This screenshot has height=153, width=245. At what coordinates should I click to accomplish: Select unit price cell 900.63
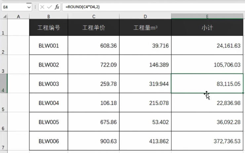click(94, 141)
